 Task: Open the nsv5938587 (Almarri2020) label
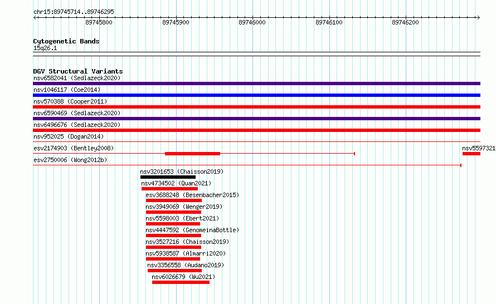[186, 253]
